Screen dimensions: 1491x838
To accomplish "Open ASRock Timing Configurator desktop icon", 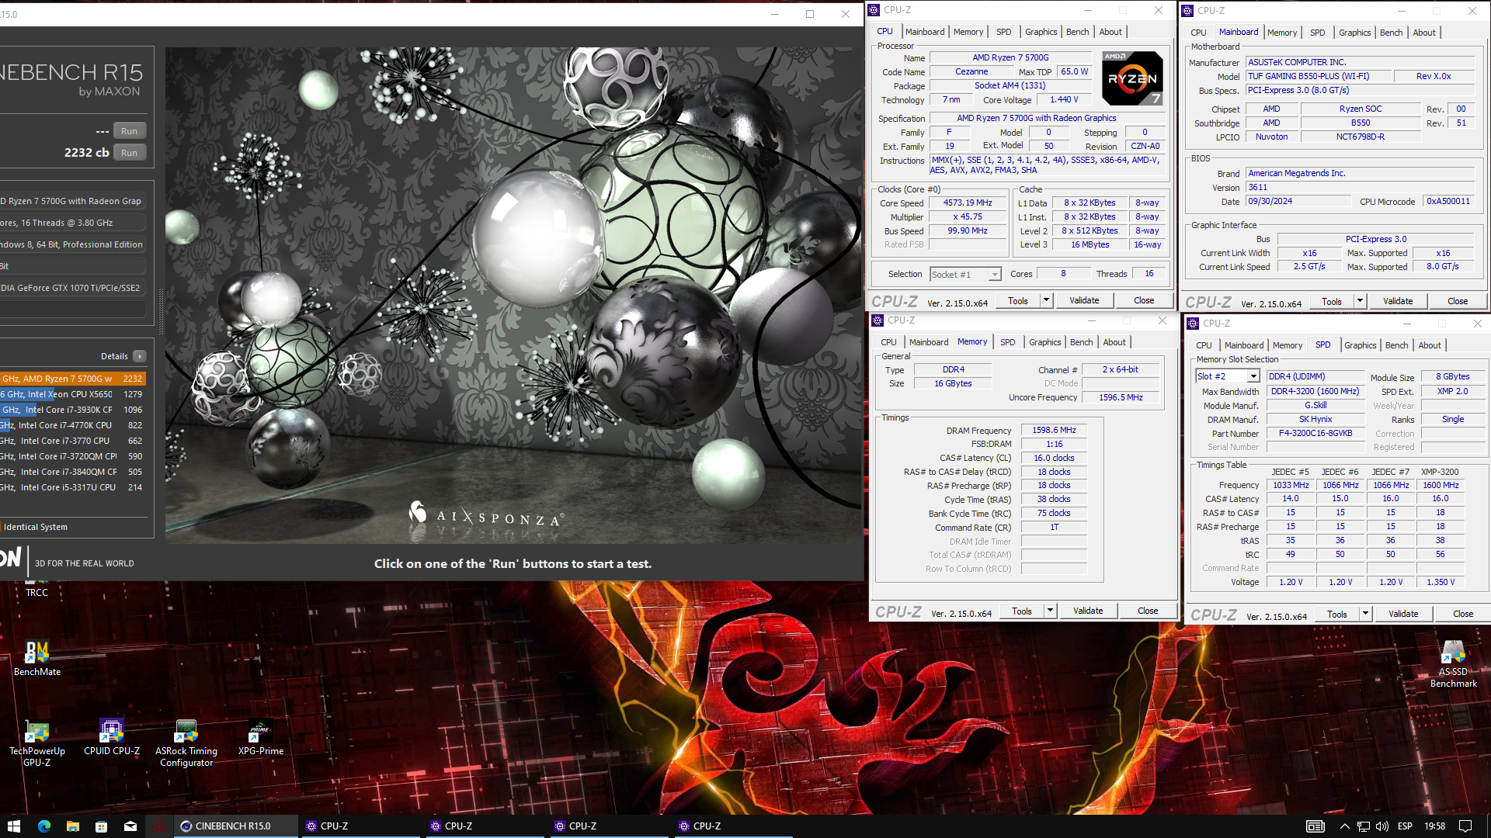I will click(186, 743).
